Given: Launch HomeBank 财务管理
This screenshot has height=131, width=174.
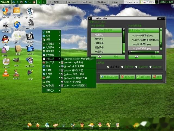Looking at the screenshot, I should (x=78, y=66).
